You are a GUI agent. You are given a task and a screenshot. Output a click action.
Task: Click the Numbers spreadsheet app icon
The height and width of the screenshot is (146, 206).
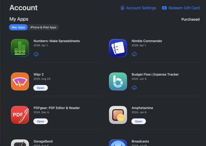pyautogui.click(x=20, y=48)
